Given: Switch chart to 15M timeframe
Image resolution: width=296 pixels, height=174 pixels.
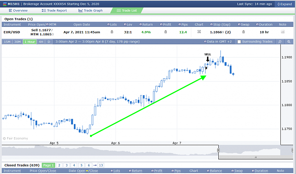Looking at the screenshot, I should [7, 41].
